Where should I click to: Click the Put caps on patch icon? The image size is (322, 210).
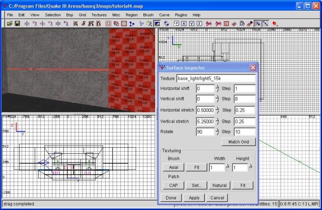(250, 24)
